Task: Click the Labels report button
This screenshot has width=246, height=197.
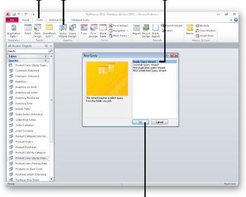Action: tap(167, 31)
